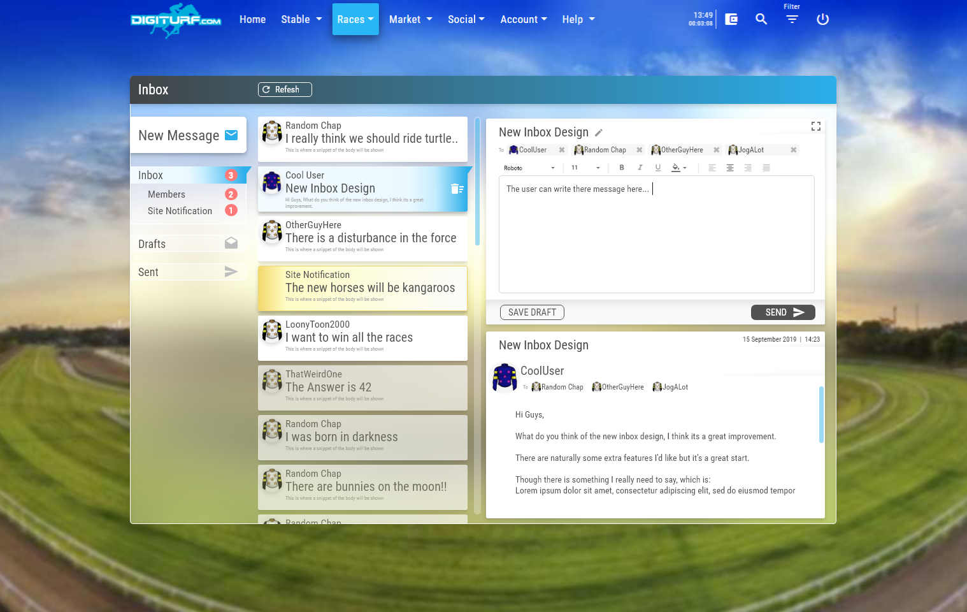Open the Home menu
The width and height of the screenshot is (967, 612).
(252, 19)
